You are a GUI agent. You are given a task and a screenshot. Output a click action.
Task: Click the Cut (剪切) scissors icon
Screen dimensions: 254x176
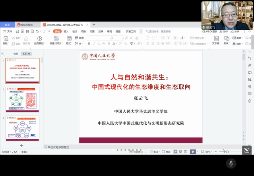pos(14,38)
